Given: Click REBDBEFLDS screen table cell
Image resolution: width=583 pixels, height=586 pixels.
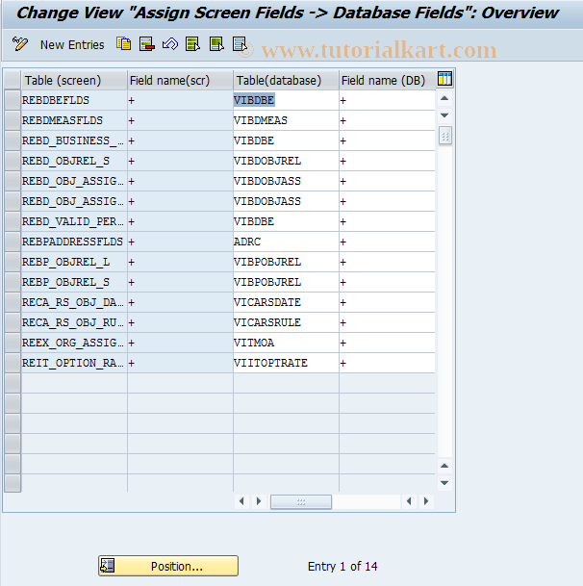Looking at the screenshot, I should tap(74, 100).
